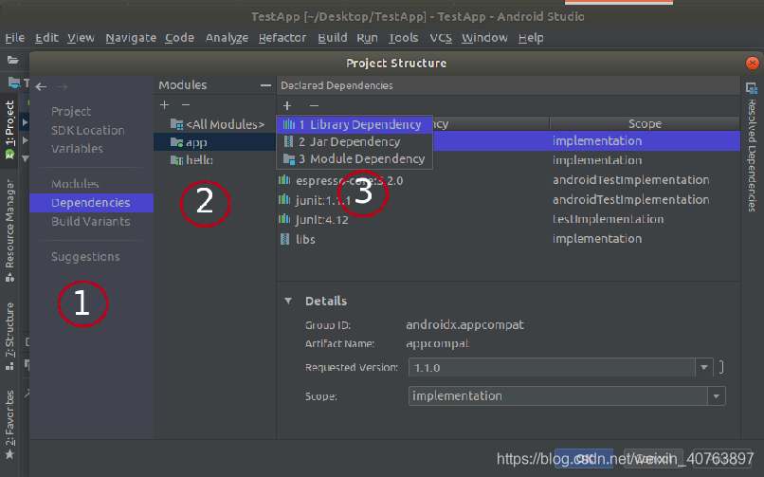Select Variables in the sidebar
Viewport: 764px width, 477px height.
click(x=77, y=149)
